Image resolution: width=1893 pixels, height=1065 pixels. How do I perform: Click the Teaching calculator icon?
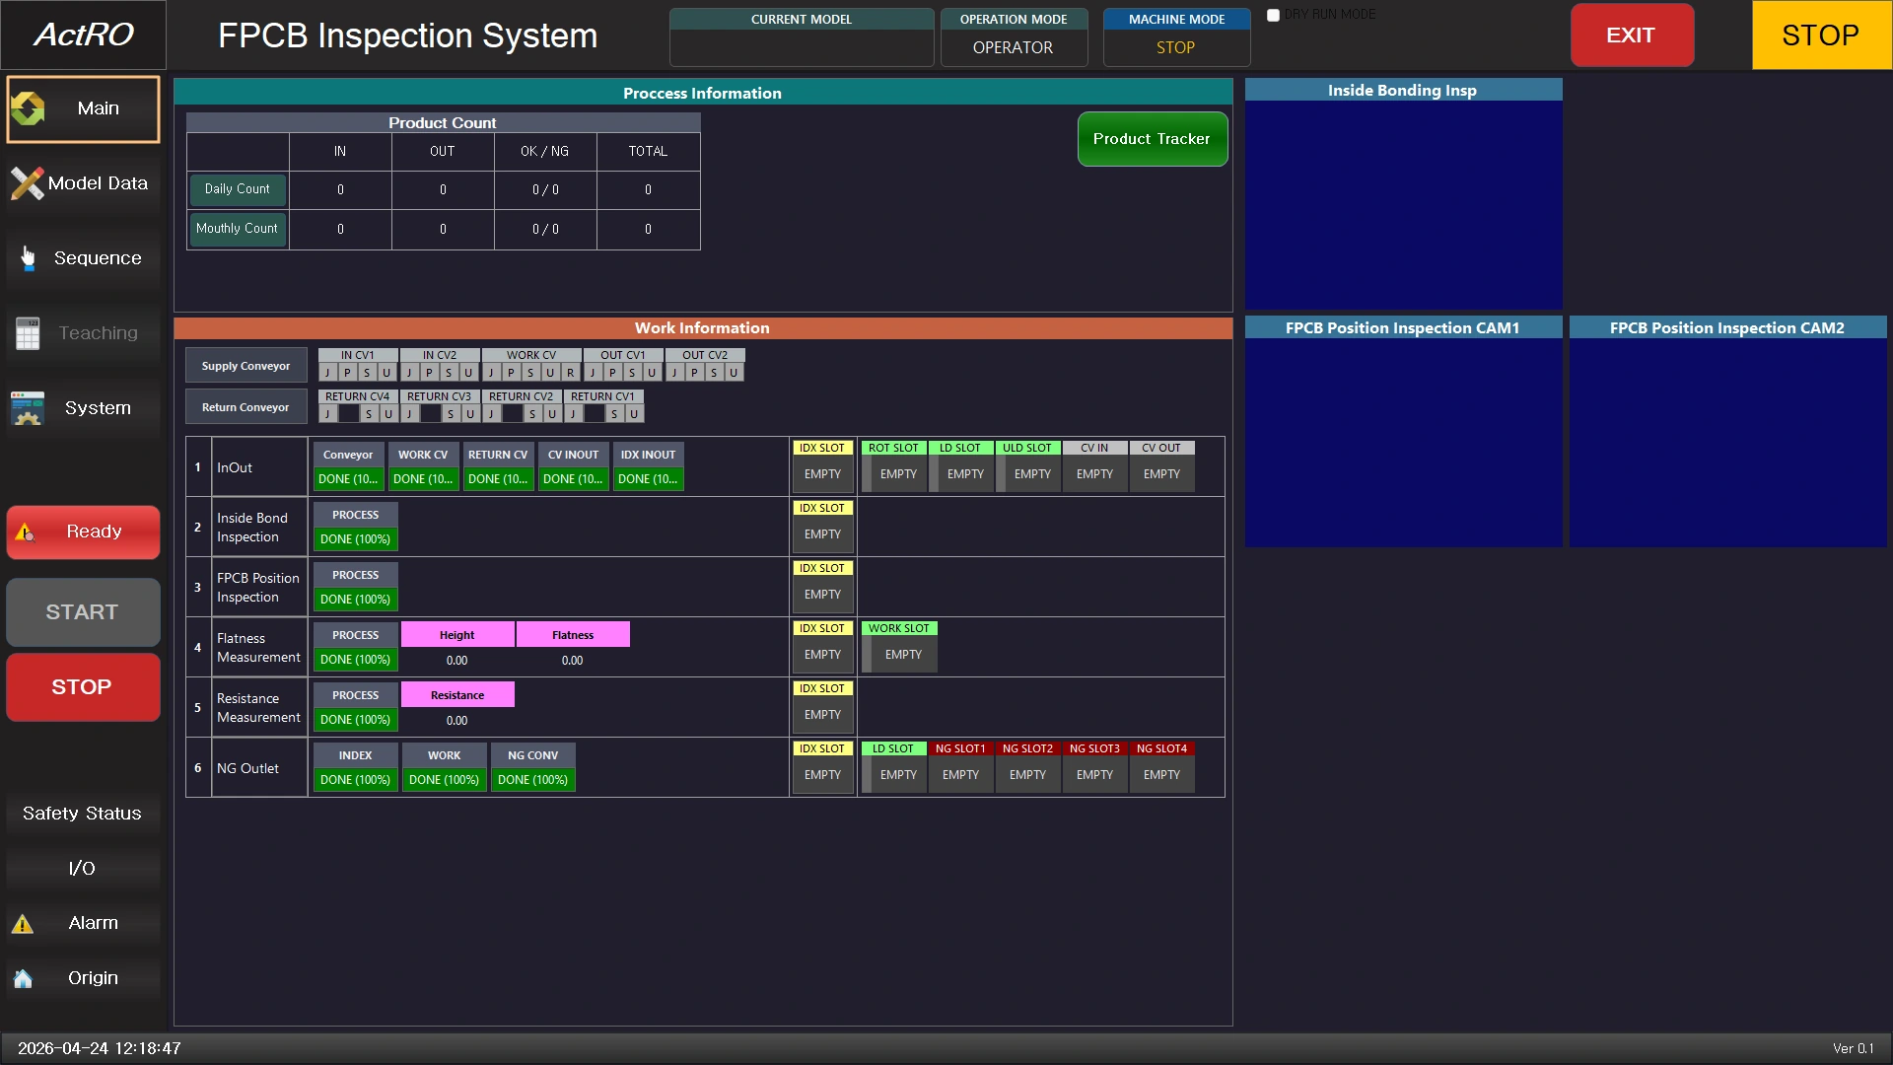(x=28, y=333)
